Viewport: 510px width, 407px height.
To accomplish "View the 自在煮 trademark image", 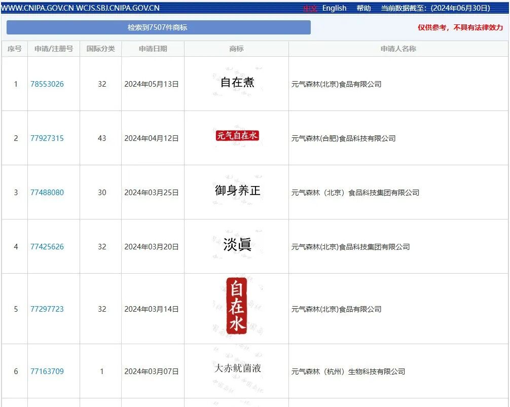I will click(x=236, y=82).
